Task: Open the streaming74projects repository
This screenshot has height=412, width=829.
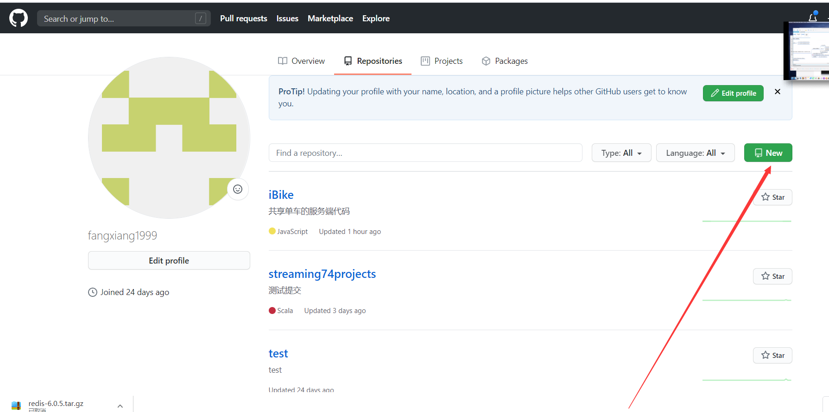Action: 322,274
